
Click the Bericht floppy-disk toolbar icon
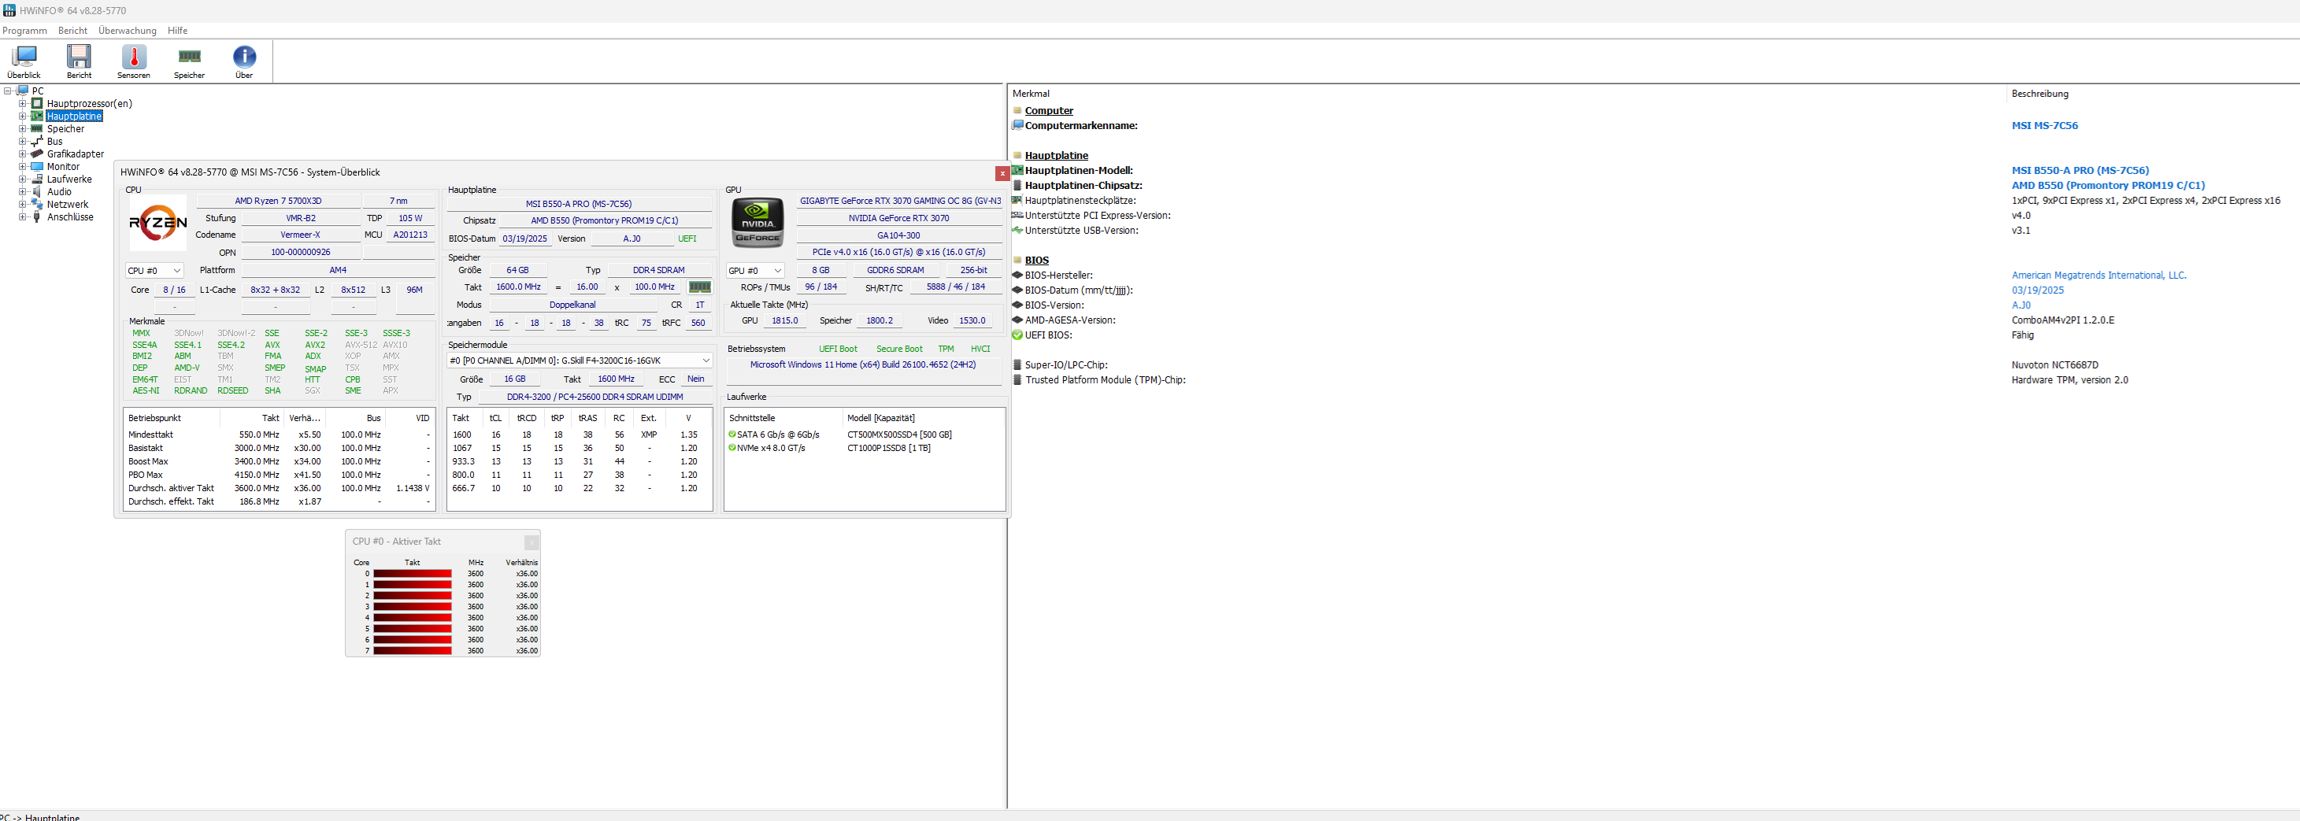[79, 61]
